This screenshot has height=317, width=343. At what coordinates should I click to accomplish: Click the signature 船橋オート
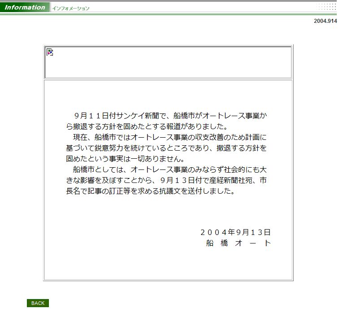(x=238, y=243)
